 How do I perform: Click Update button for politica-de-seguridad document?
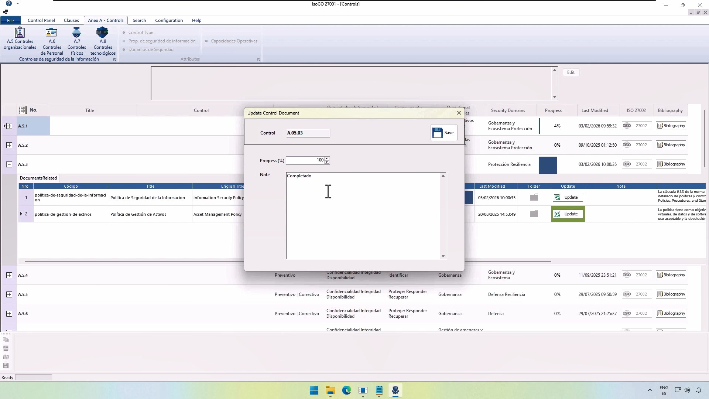[568, 197]
